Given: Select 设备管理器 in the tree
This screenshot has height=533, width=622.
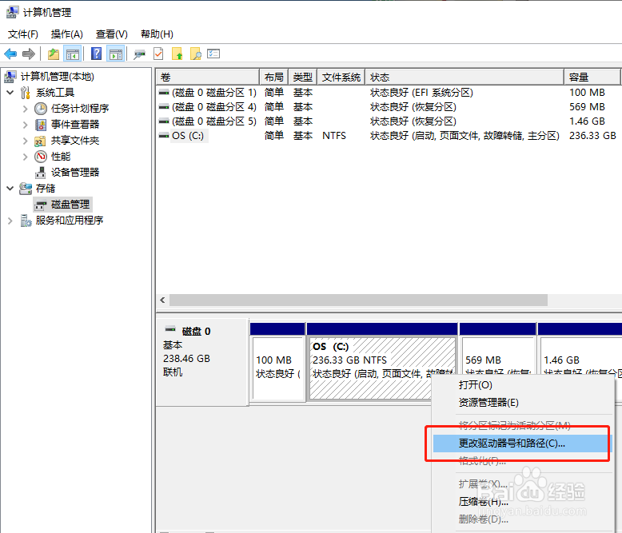Looking at the screenshot, I should click(75, 173).
